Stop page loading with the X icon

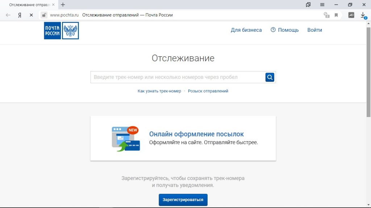(31, 15)
